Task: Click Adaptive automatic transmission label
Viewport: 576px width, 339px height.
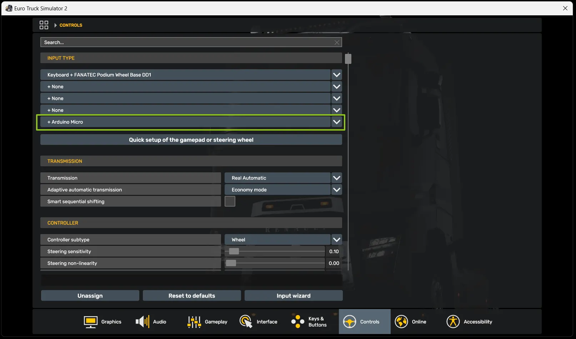Action: pyautogui.click(x=131, y=190)
